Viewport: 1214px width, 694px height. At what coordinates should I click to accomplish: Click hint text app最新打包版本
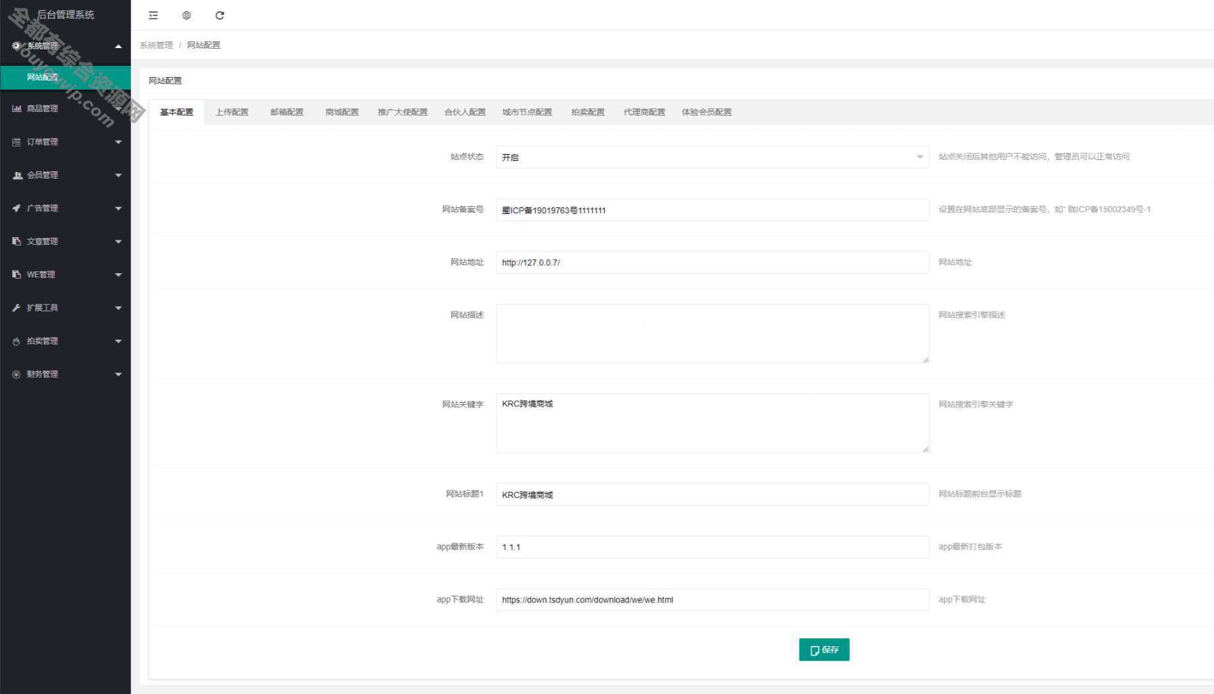click(970, 547)
